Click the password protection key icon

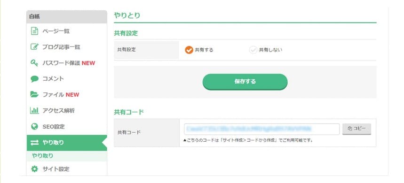[34, 63]
